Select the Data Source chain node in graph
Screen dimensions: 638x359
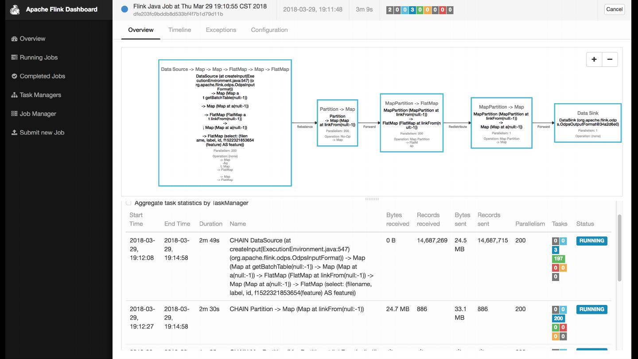[x=225, y=123]
